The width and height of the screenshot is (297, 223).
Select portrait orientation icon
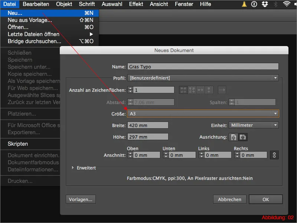[234, 137]
